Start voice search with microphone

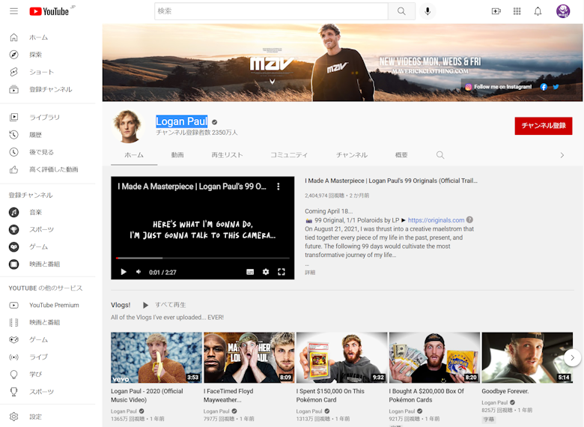[x=428, y=11]
